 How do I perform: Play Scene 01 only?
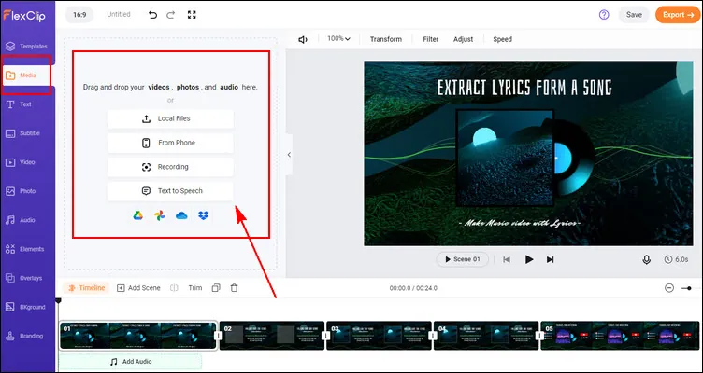tap(462, 259)
